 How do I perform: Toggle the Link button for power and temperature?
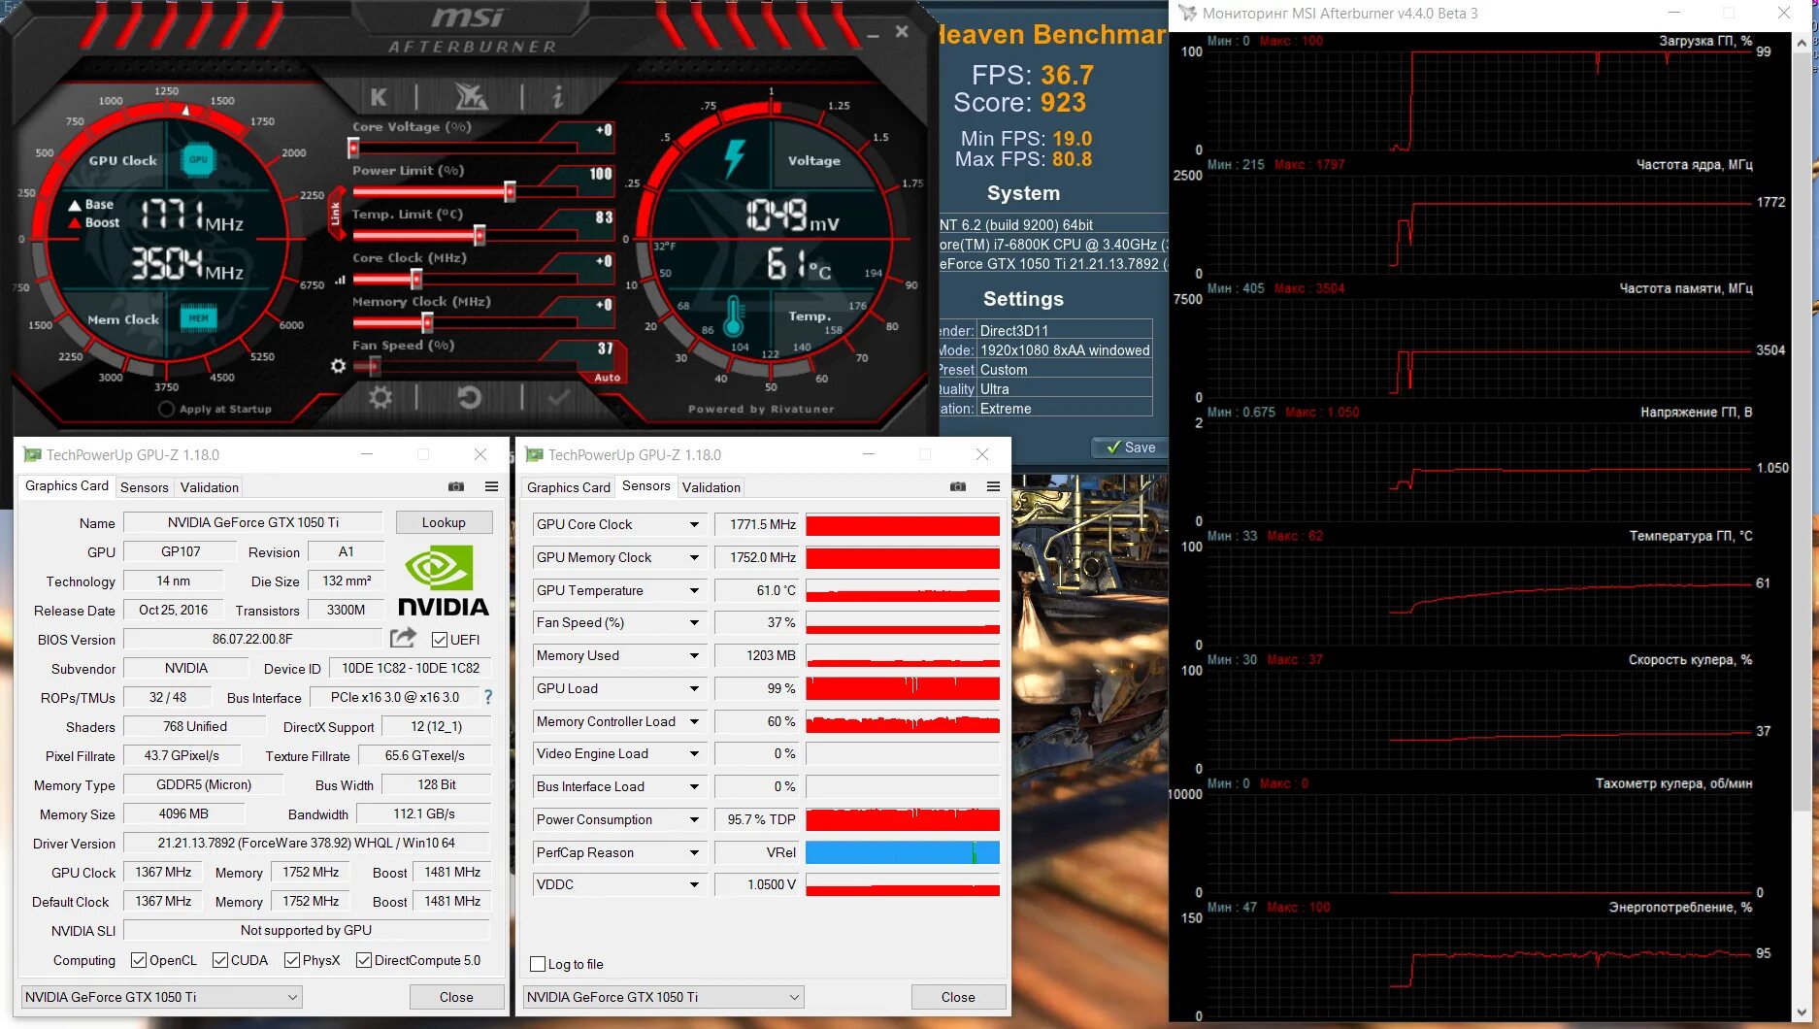click(x=335, y=214)
